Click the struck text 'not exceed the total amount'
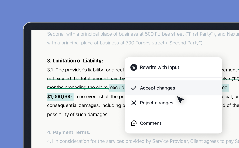239x148 pixels. click(x=81, y=79)
